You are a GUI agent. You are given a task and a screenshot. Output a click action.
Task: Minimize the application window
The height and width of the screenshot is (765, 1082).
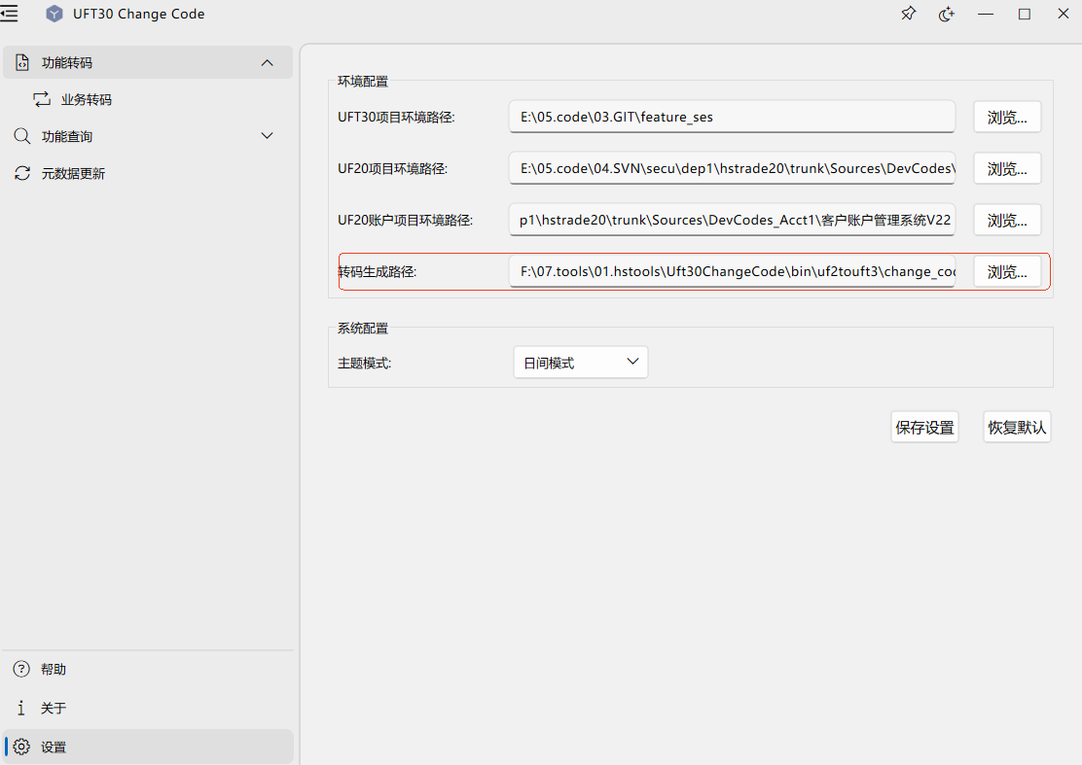pyautogui.click(x=986, y=14)
